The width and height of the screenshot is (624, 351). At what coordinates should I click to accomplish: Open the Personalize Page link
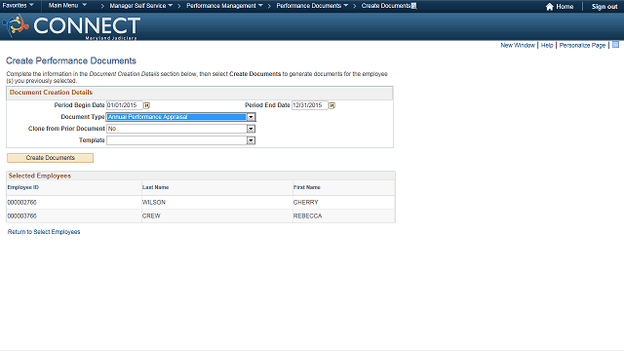coord(582,46)
